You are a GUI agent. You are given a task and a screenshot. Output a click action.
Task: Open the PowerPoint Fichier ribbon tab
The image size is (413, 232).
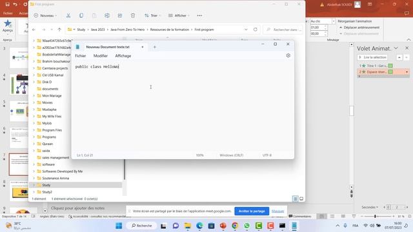[x=8, y=13]
